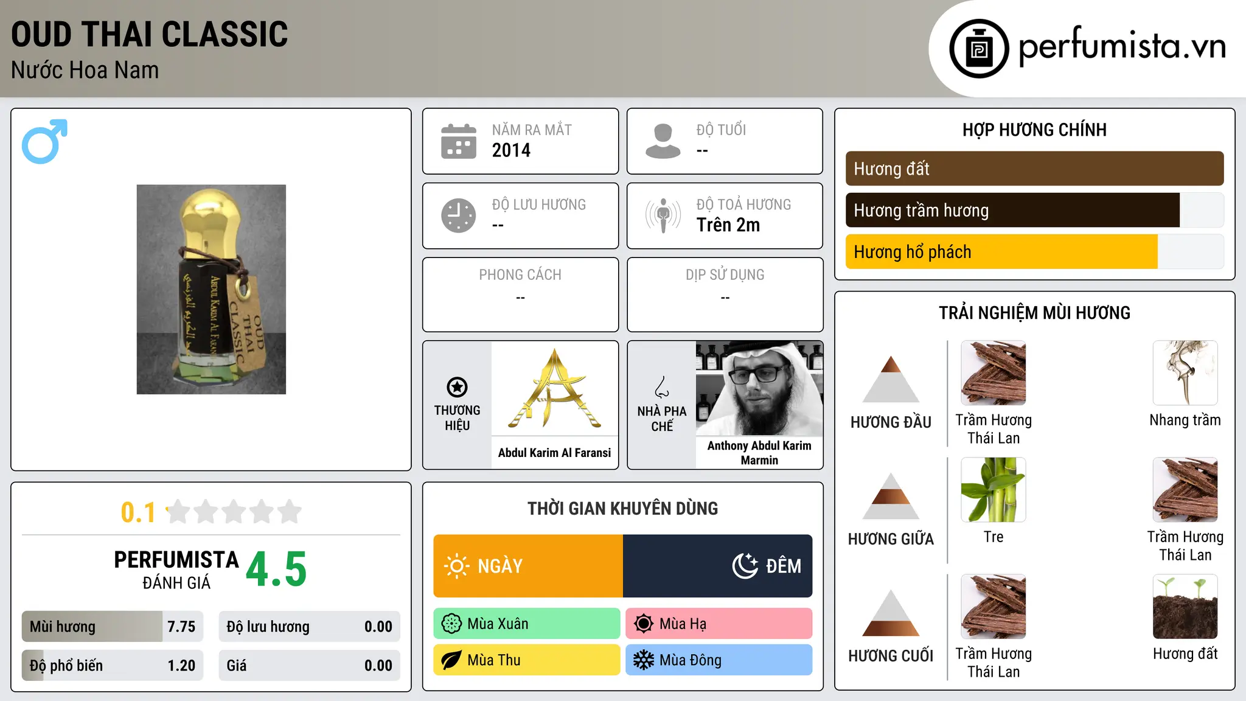This screenshot has height=701, width=1246.
Task: Click the Nhang trầm note label
Action: pyautogui.click(x=1185, y=420)
